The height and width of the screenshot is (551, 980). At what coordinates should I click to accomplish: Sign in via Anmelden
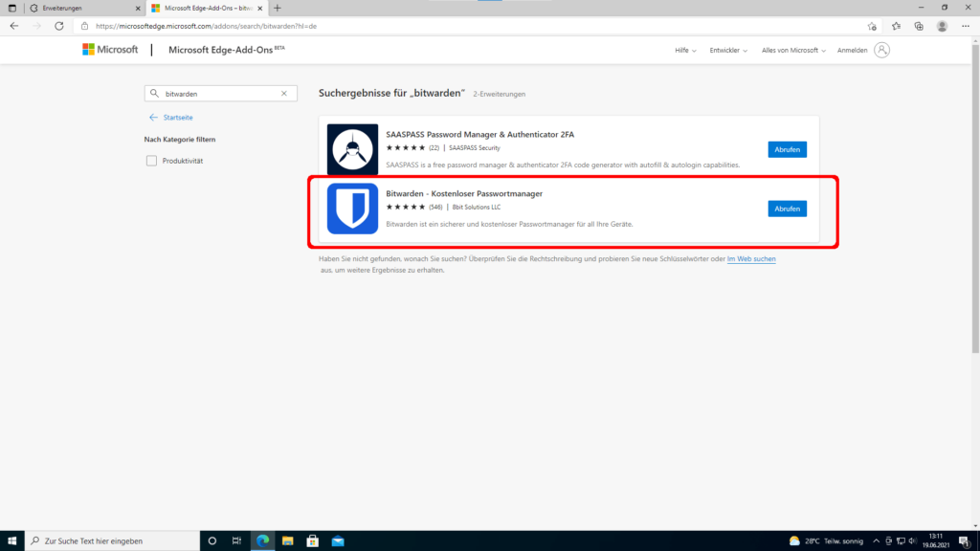point(852,50)
